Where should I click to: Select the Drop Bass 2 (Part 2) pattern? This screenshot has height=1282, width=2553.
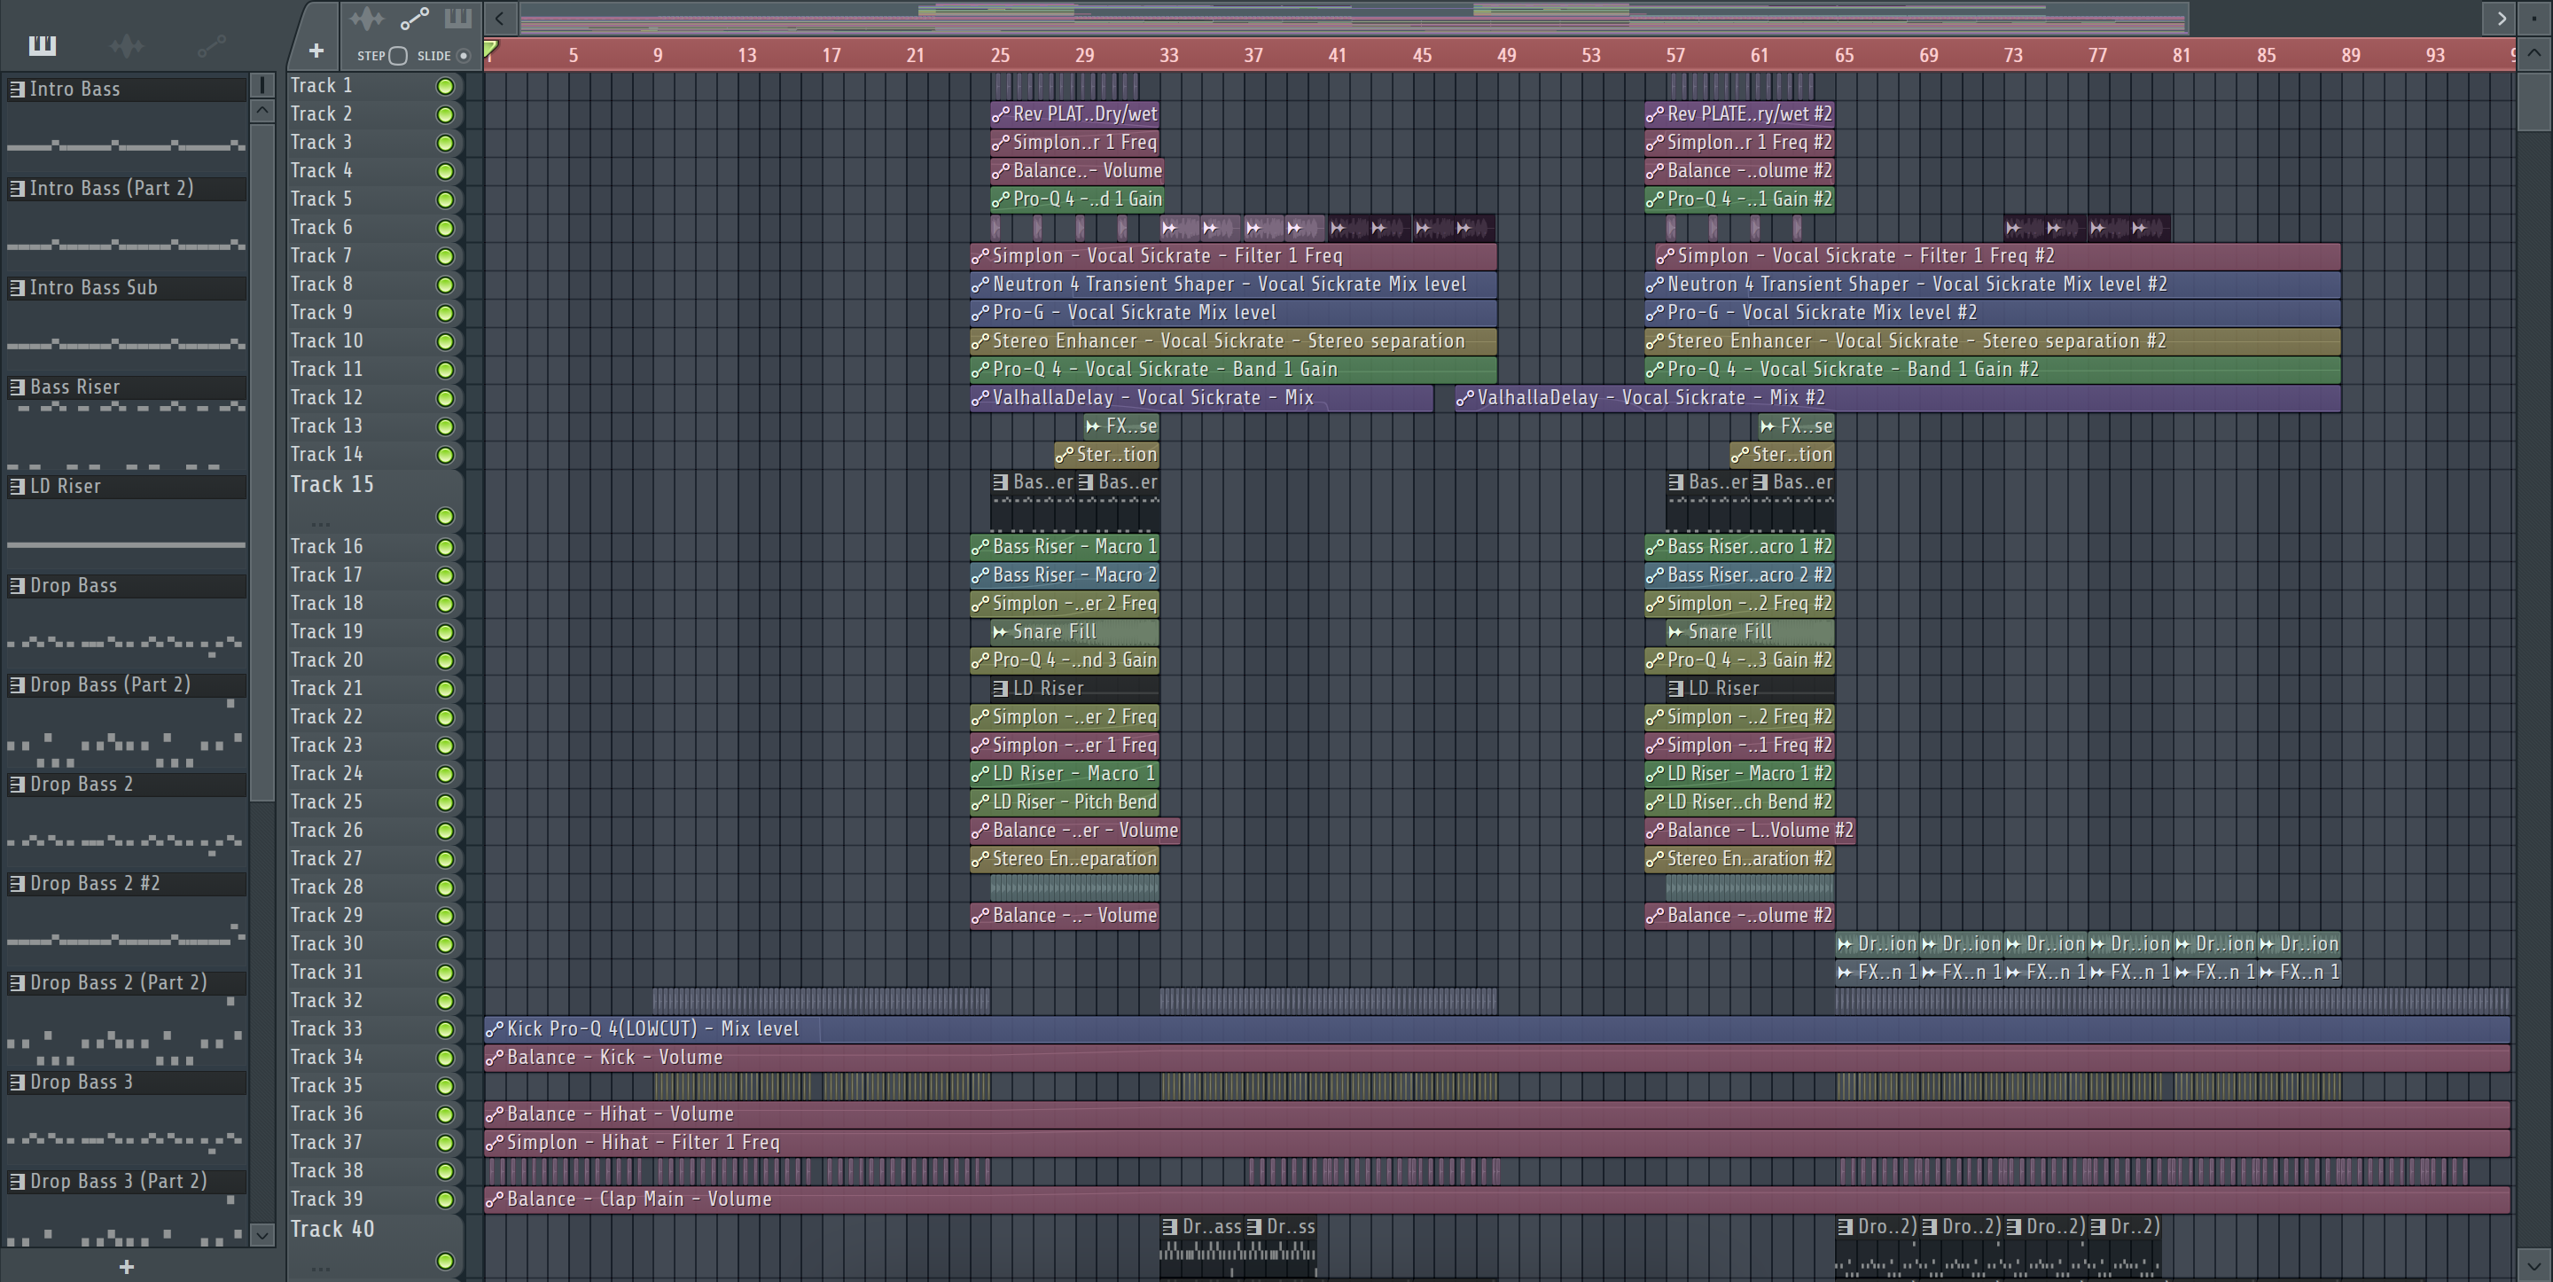126,982
